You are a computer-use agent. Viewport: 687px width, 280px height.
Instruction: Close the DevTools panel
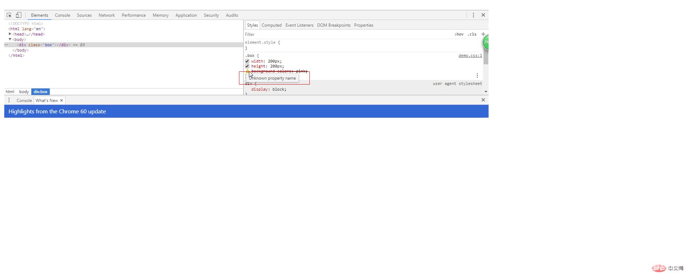[483, 15]
